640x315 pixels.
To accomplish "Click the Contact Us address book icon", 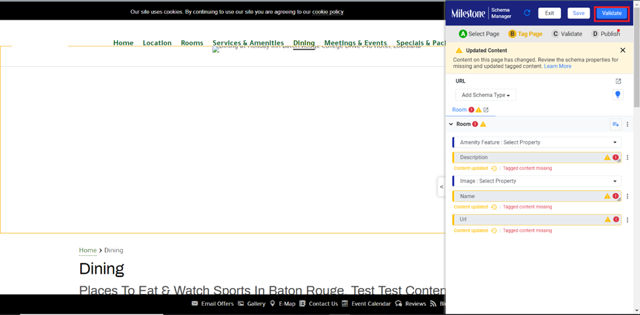I will tap(302, 304).
